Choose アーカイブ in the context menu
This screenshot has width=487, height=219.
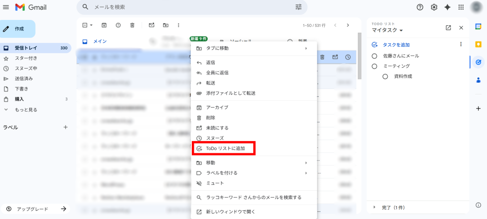click(x=217, y=107)
